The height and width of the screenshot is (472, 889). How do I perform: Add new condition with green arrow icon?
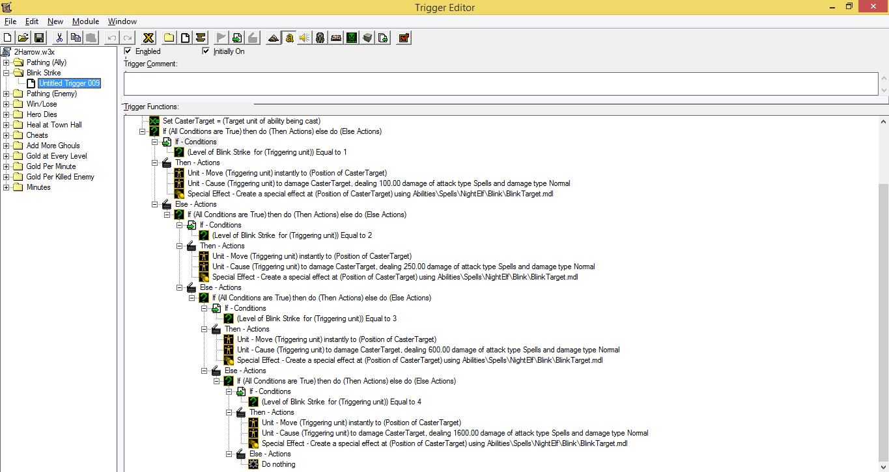tap(237, 38)
